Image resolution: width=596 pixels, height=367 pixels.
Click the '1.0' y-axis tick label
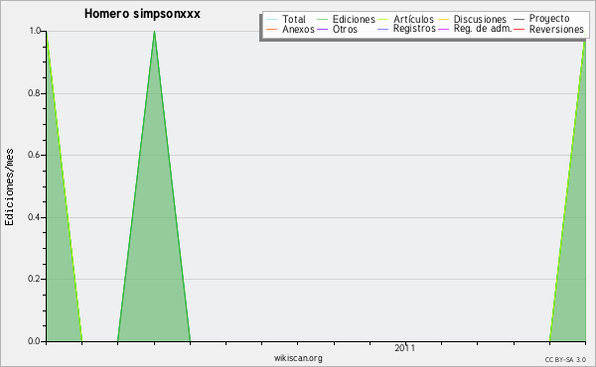[35, 31]
